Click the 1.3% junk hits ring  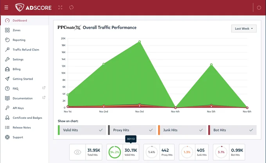[x=187, y=152]
